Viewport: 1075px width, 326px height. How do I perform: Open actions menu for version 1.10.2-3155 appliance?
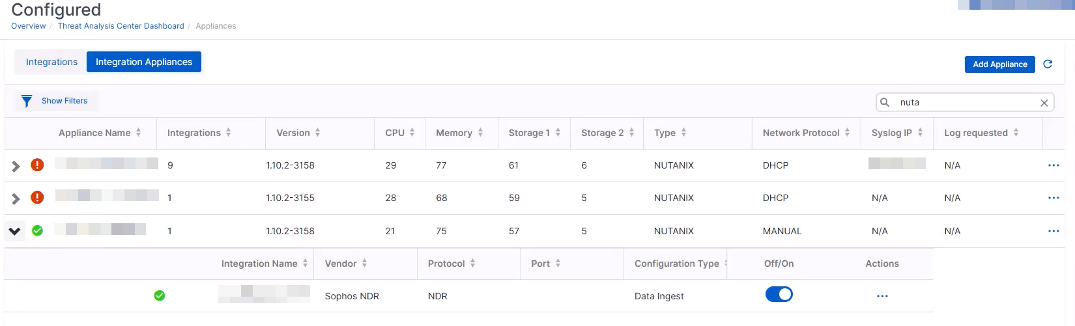1053,198
